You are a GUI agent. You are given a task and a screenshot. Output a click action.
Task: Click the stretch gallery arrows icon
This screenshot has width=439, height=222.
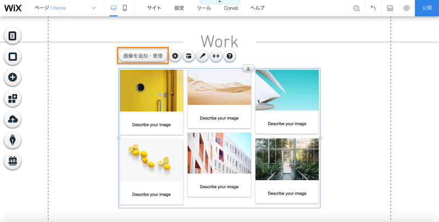tap(216, 56)
